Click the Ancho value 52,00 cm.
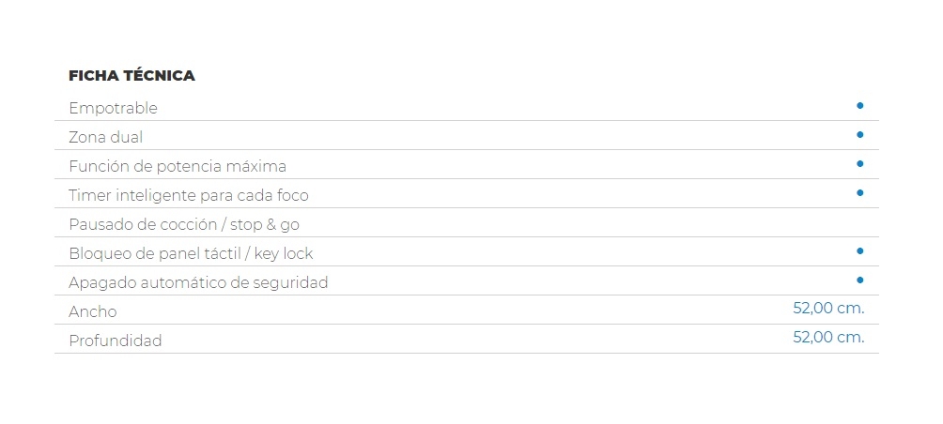The width and height of the screenshot is (943, 424). point(828,308)
